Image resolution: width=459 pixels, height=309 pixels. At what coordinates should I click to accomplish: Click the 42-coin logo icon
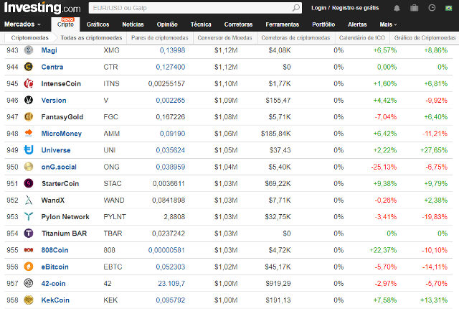[x=29, y=283]
